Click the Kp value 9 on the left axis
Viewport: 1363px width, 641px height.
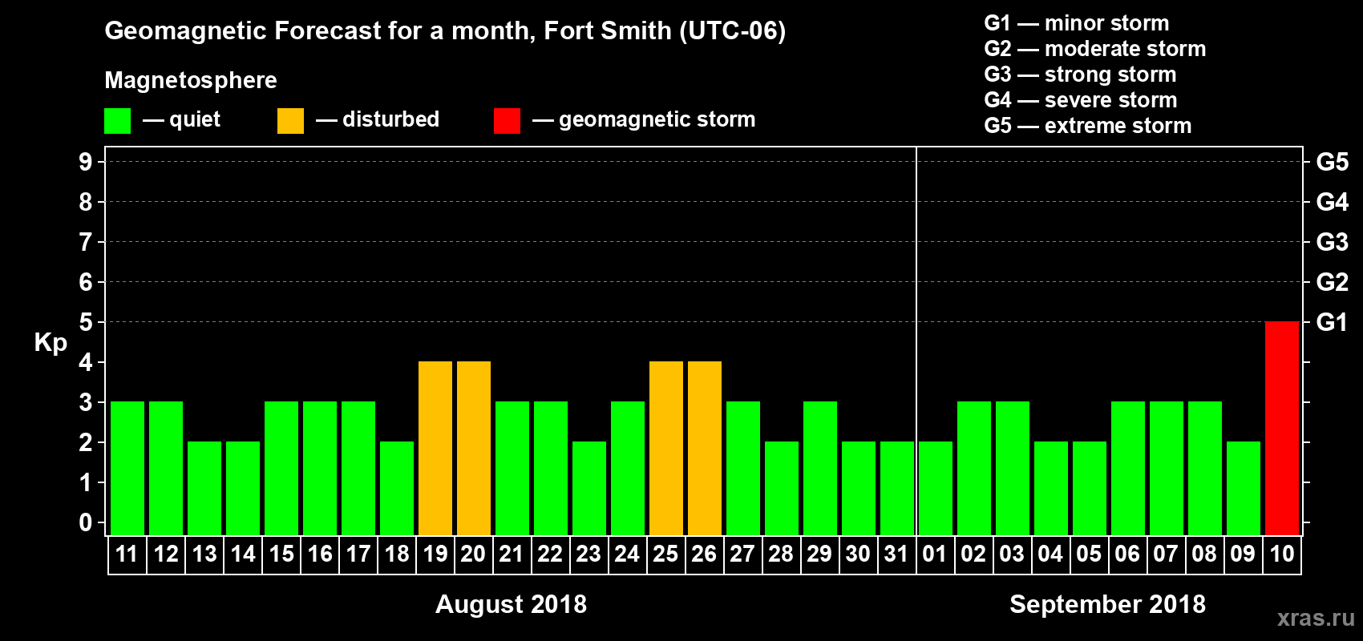click(86, 162)
